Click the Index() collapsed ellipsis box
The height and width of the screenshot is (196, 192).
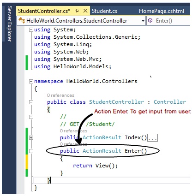pyautogui.click(x=152, y=137)
